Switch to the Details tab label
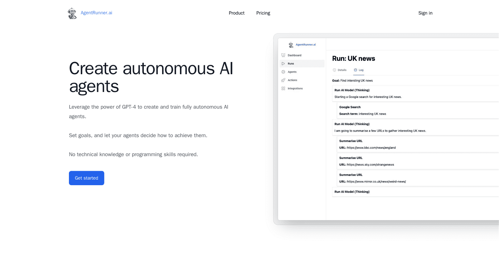This screenshot has width=499, height=260. click(x=342, y=70)
